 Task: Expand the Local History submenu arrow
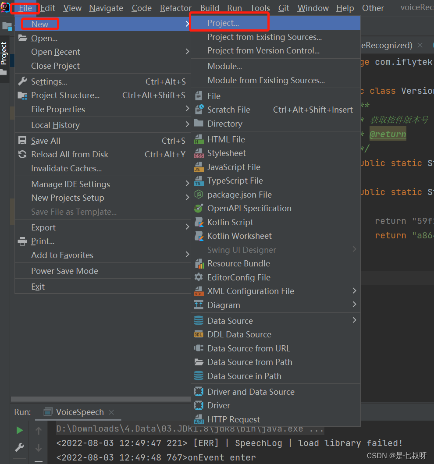pos(187,124)
